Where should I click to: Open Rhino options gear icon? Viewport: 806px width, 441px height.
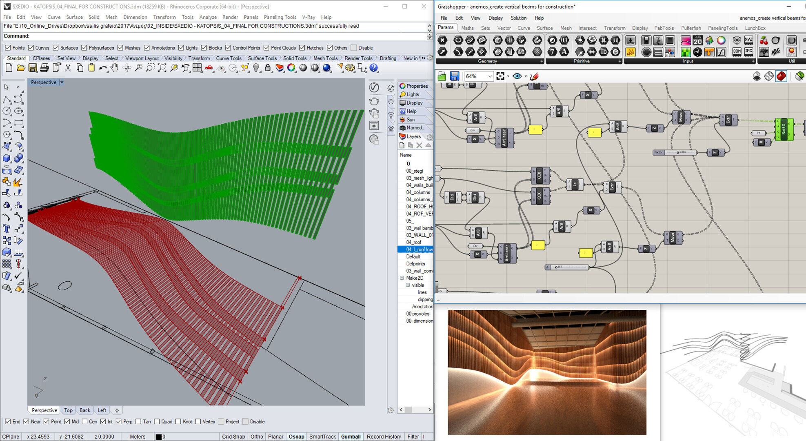click(350, 68)
